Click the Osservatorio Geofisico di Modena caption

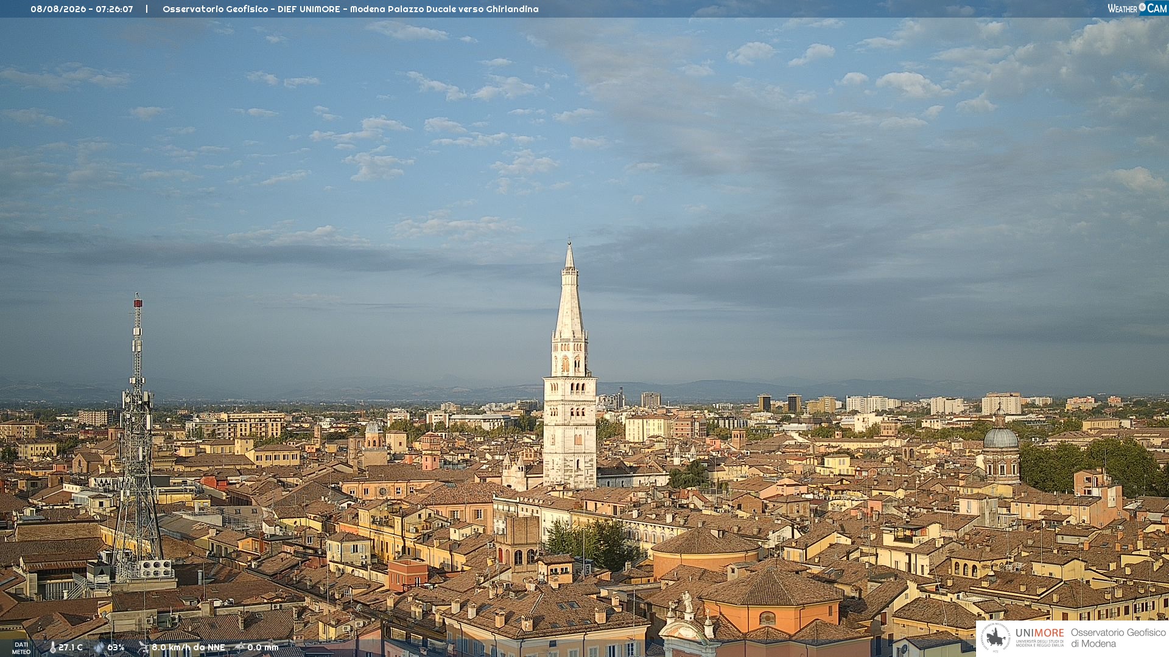point(1118,638)
